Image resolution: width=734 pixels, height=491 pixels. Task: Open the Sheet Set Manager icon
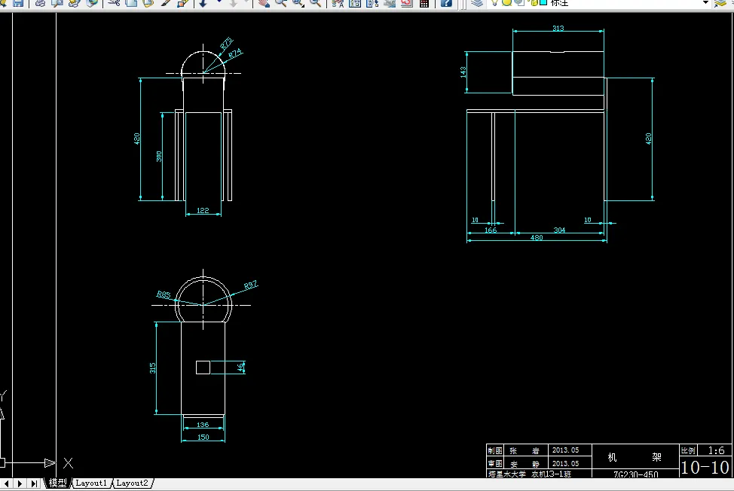click(x=390, y=3)
